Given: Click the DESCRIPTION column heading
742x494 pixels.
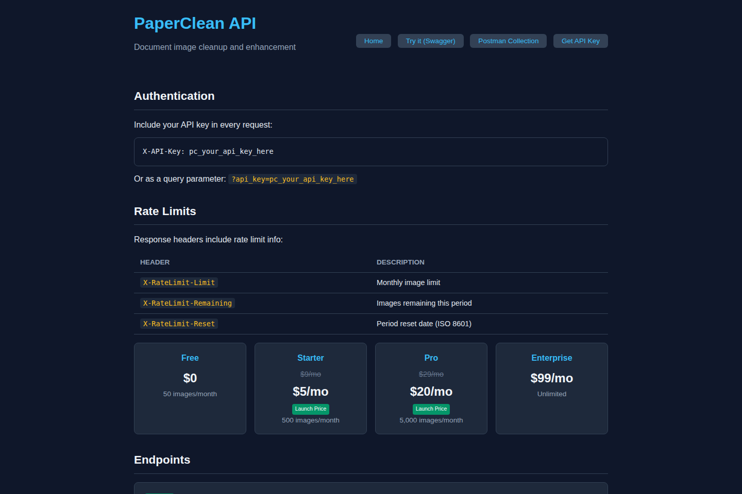Looking at the screenshot, I should click(400, 262).
